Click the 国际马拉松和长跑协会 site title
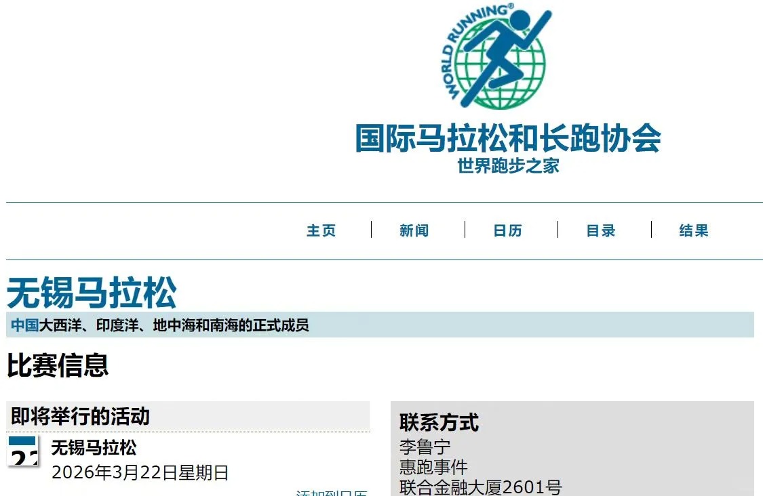The height and width of the screenshot is (496, 763). tap(508, 138)
